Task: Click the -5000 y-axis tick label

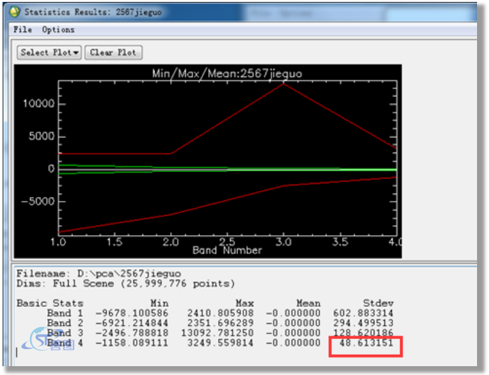Action: click(x=38, y=201)
